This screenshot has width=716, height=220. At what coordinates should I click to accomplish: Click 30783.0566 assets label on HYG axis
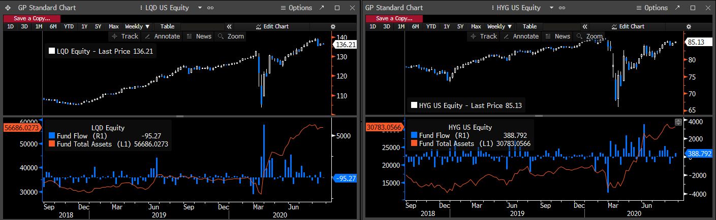384,128
